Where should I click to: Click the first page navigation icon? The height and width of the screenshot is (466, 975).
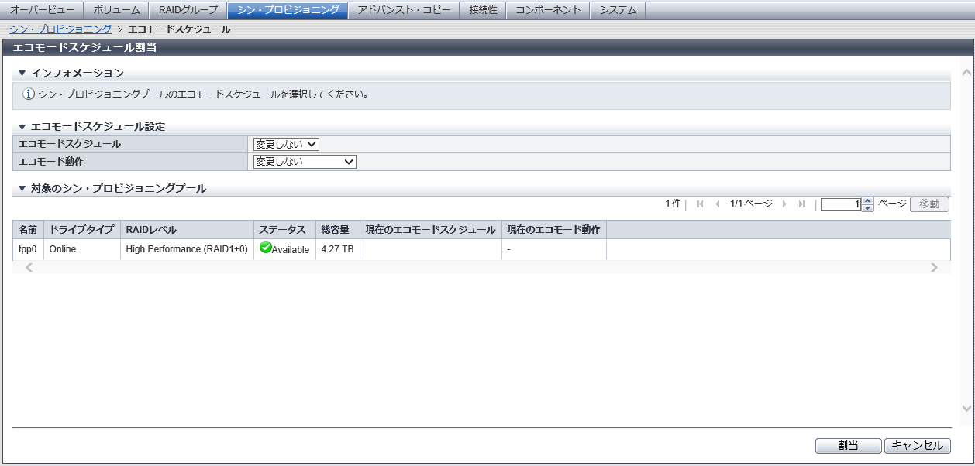pyautogui.click(x=700, y=204)
